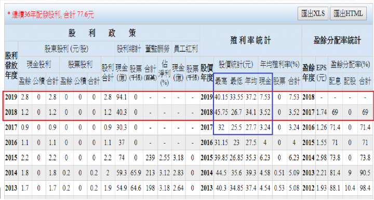Viewport: 374px width, 200px height.
Task: Select the 30.3 cash total cell
Action: coord(122,127)
